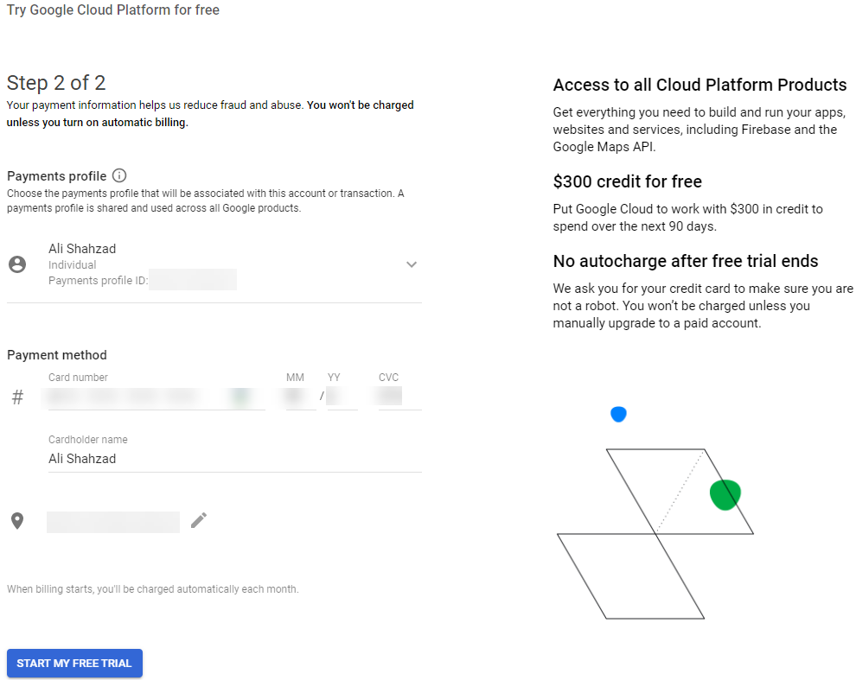Click the pencil icon to edit the address
Screen dimensions: 856x680
(x=199, y=521)
